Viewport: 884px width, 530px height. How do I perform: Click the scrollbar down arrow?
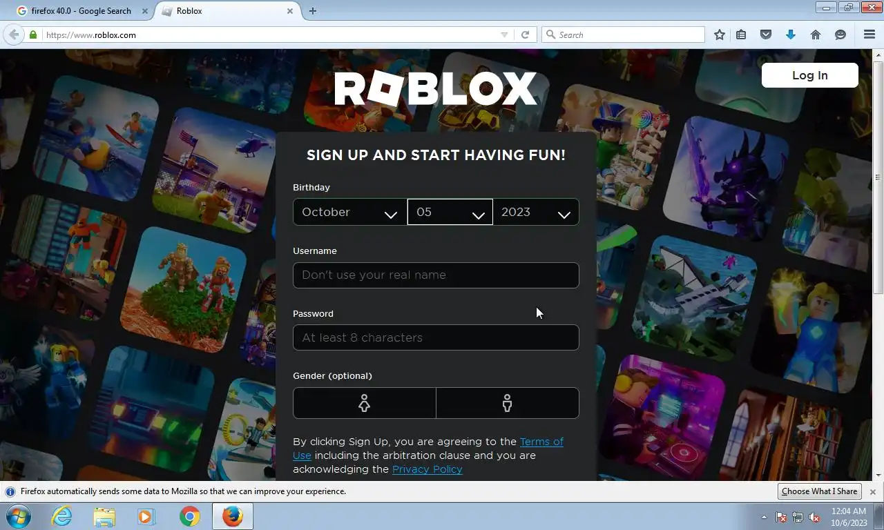878,475
